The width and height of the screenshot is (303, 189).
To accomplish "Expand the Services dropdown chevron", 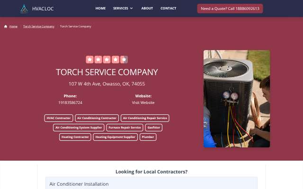I will click(x=132, y=9).
